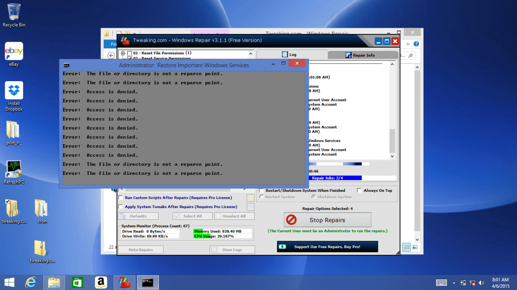This screenshot has width=517, height=290.
Task: Open the touch keyboard from the system tray
Action: (x=441, y=283)
